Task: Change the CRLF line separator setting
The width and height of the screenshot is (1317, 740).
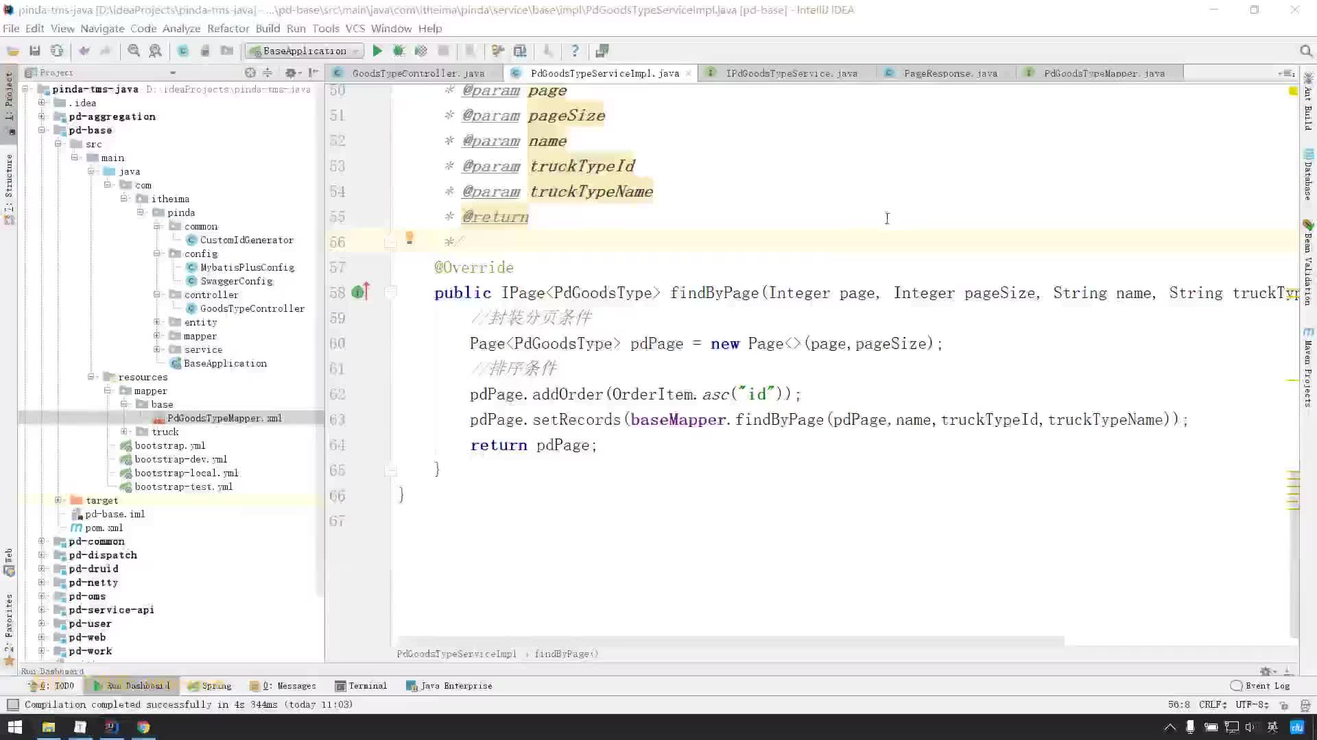Action: click(1213, 704)
